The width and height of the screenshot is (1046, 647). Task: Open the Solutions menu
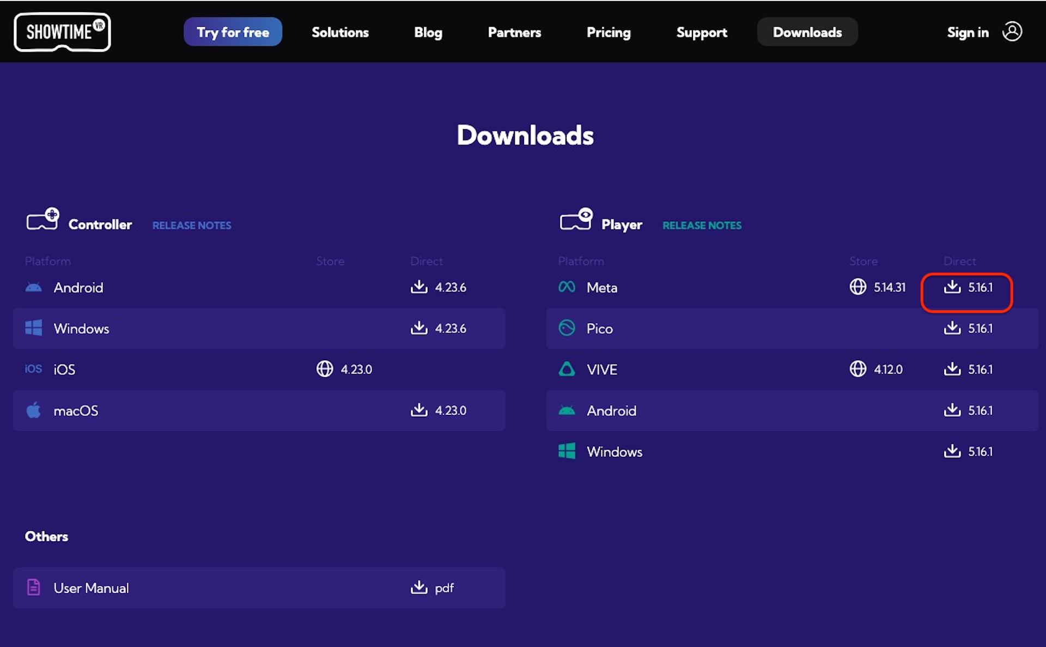click(x=340, y=32)
